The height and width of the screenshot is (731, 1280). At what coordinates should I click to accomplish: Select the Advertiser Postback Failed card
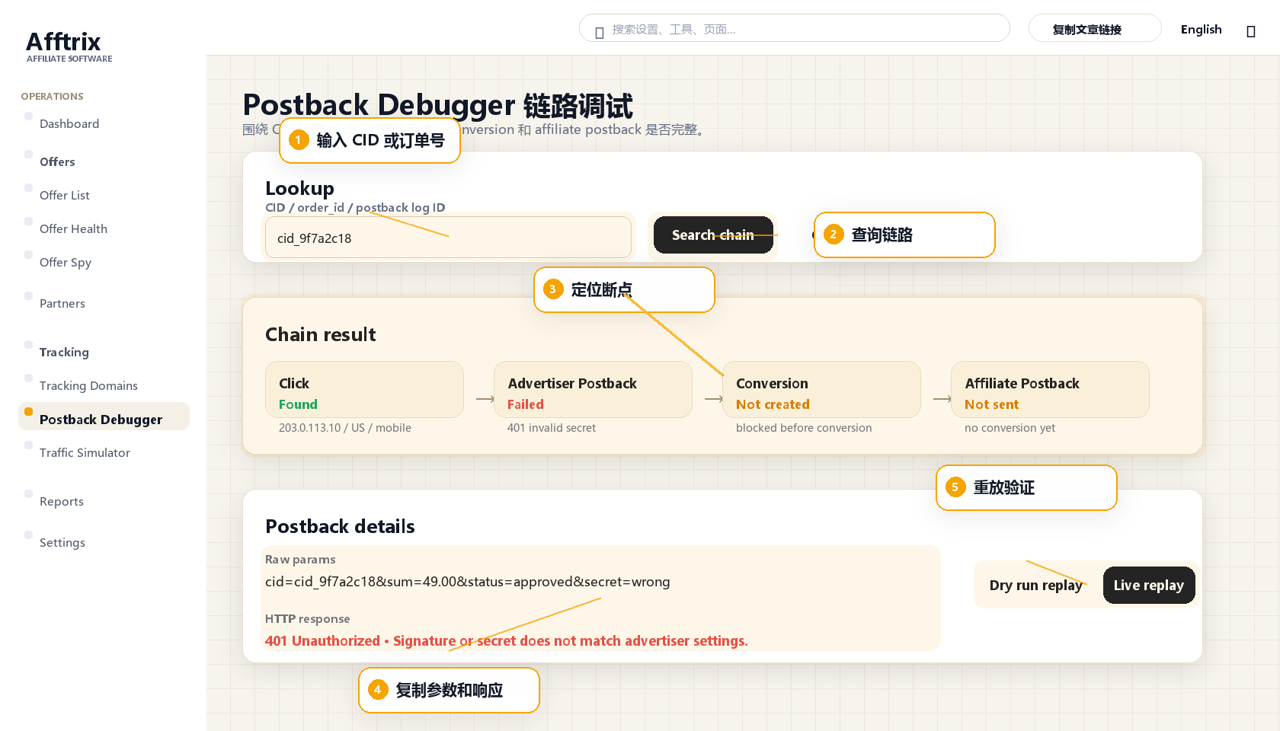(x=593, y=390)
